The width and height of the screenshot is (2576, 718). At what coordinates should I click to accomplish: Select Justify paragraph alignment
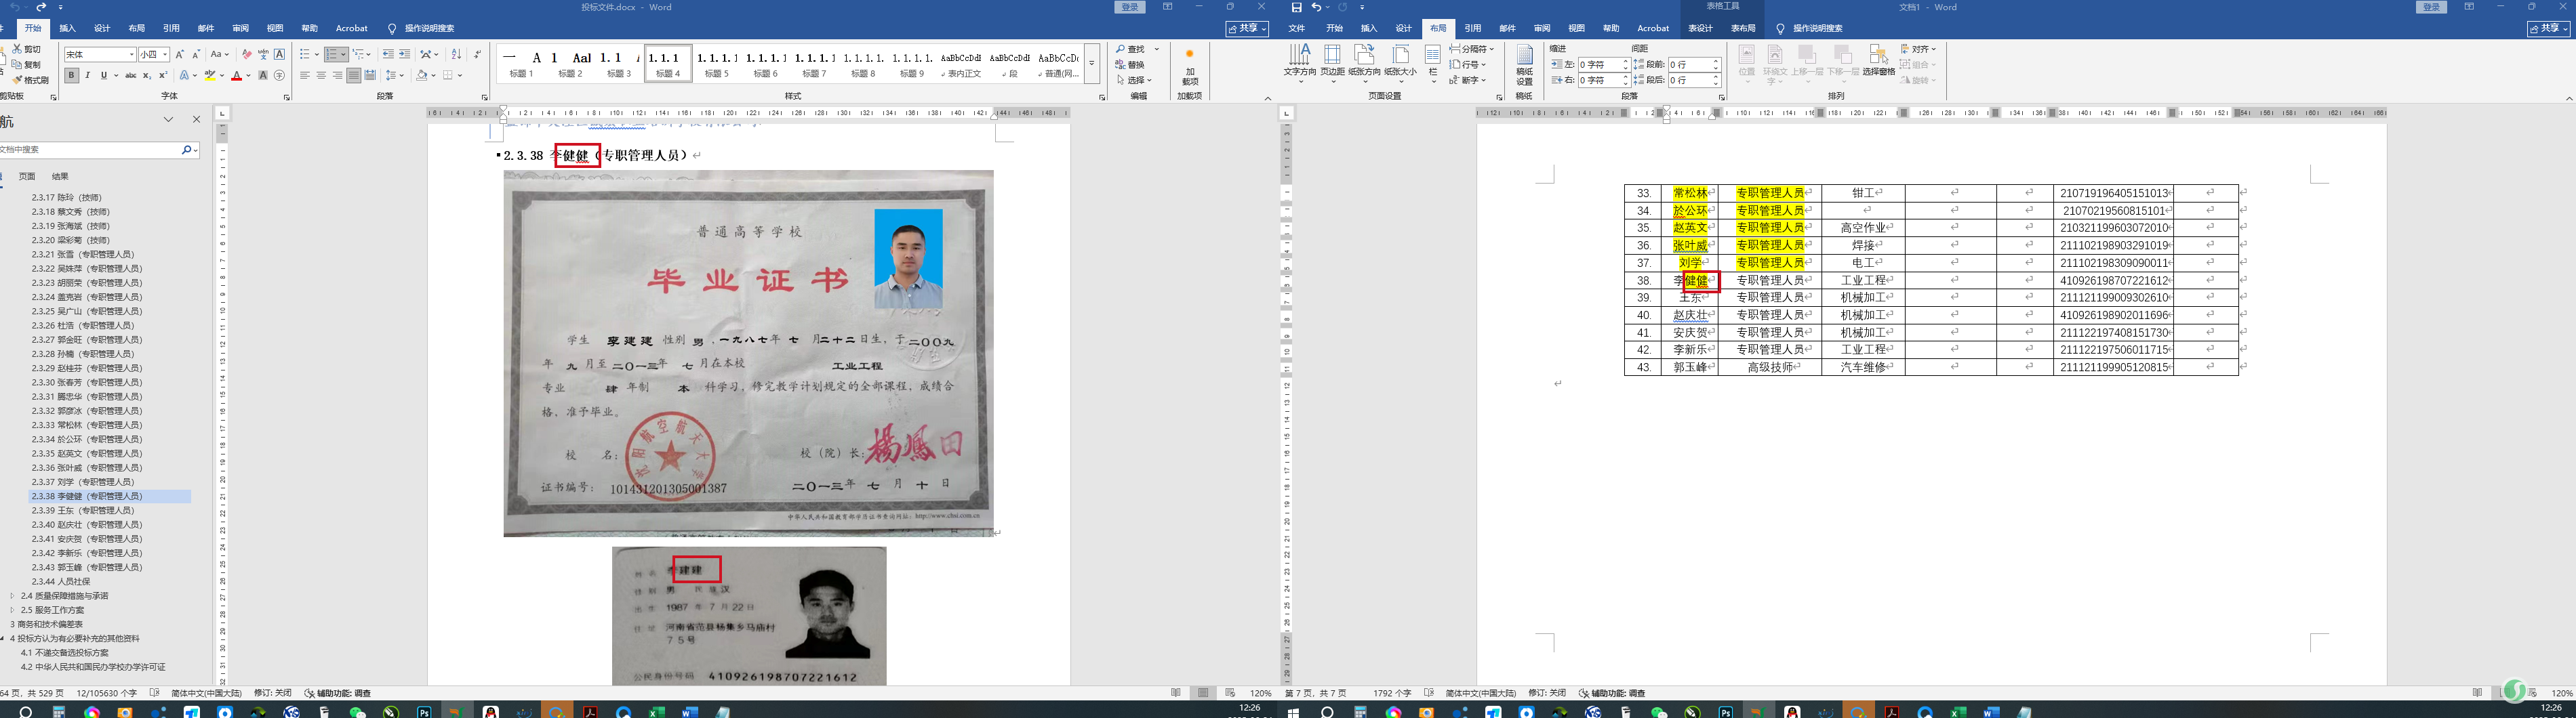353,76
